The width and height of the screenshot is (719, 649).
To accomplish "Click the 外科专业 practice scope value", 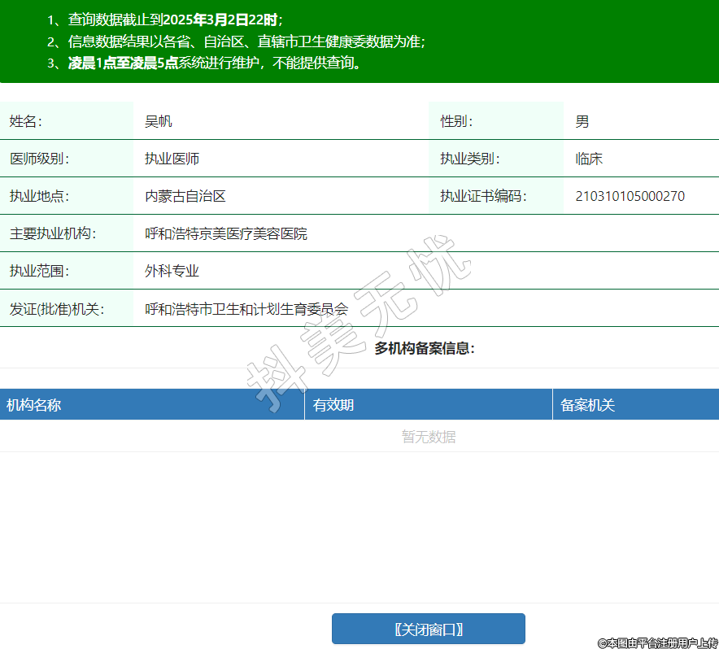I will pos(172,272).
